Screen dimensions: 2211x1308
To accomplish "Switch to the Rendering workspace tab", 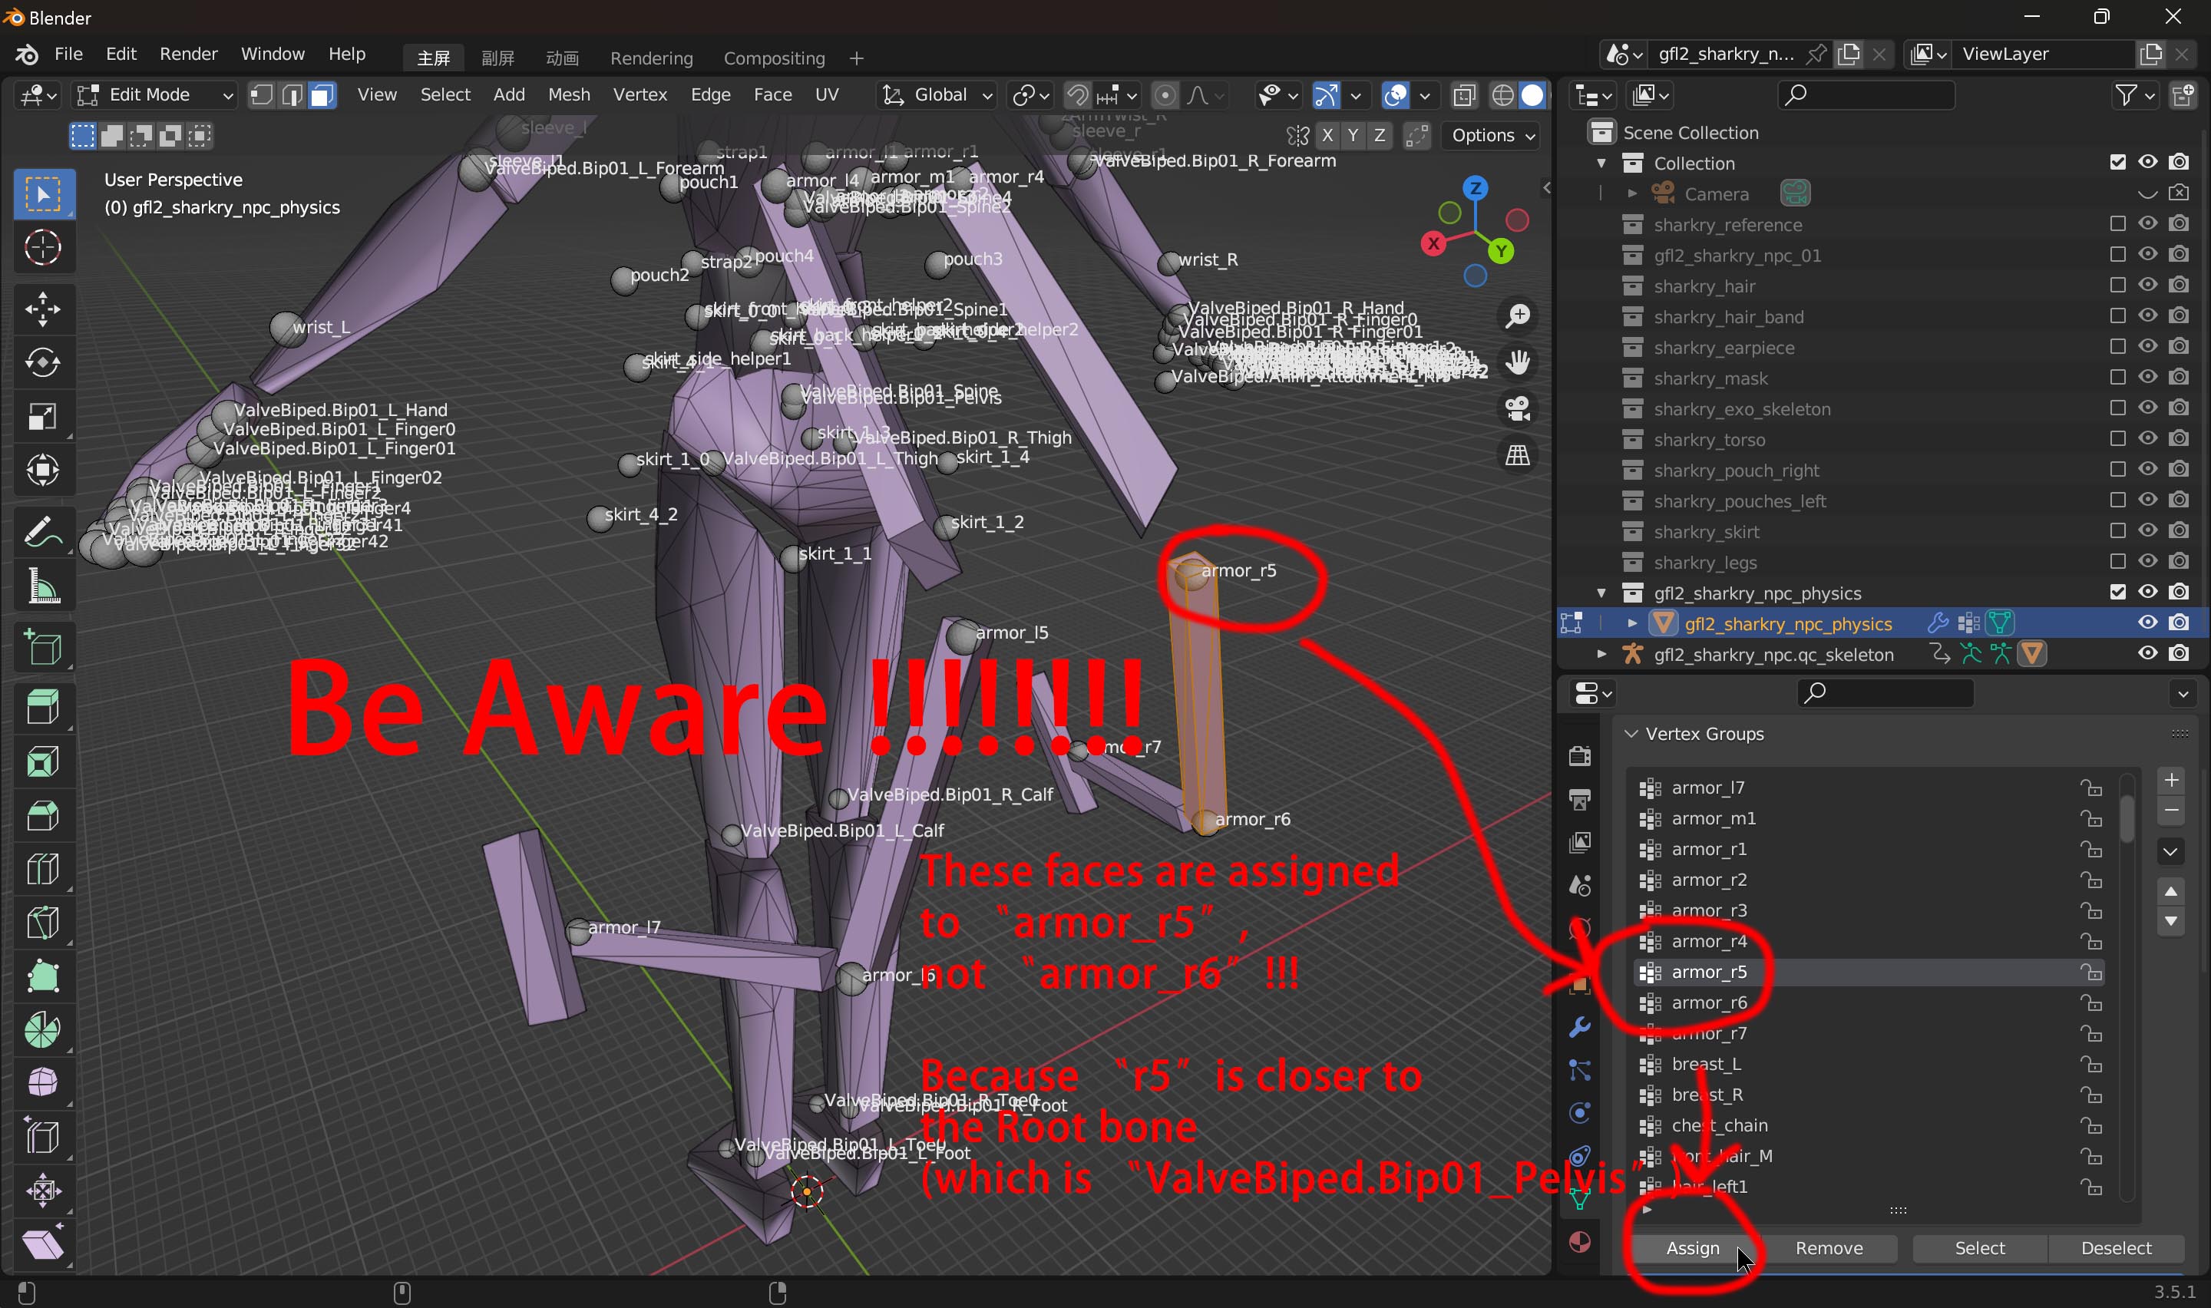I will pyautogui.click(x=650, y=58).
